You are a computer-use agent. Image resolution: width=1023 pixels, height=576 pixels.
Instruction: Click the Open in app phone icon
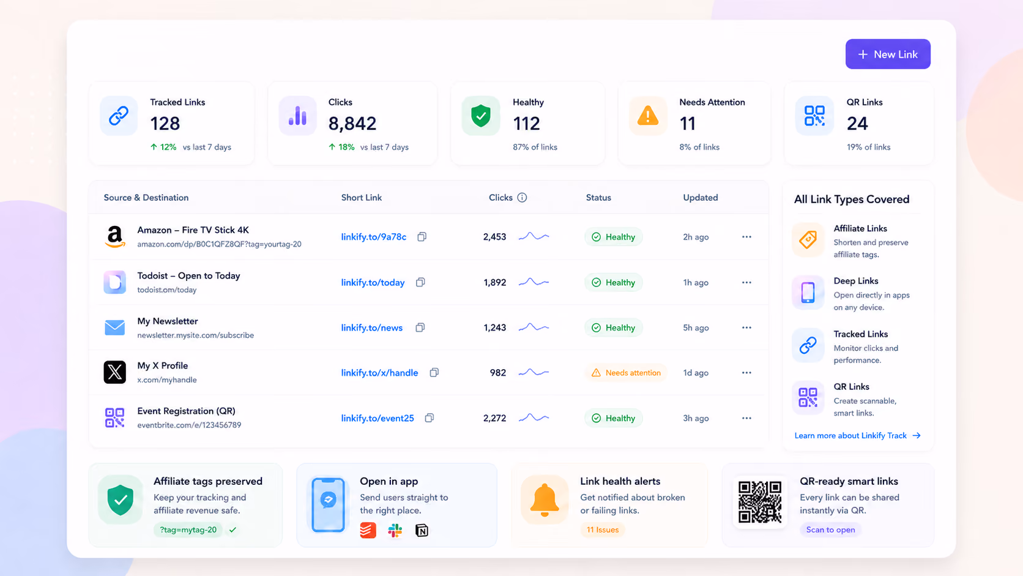coord(328,504)
